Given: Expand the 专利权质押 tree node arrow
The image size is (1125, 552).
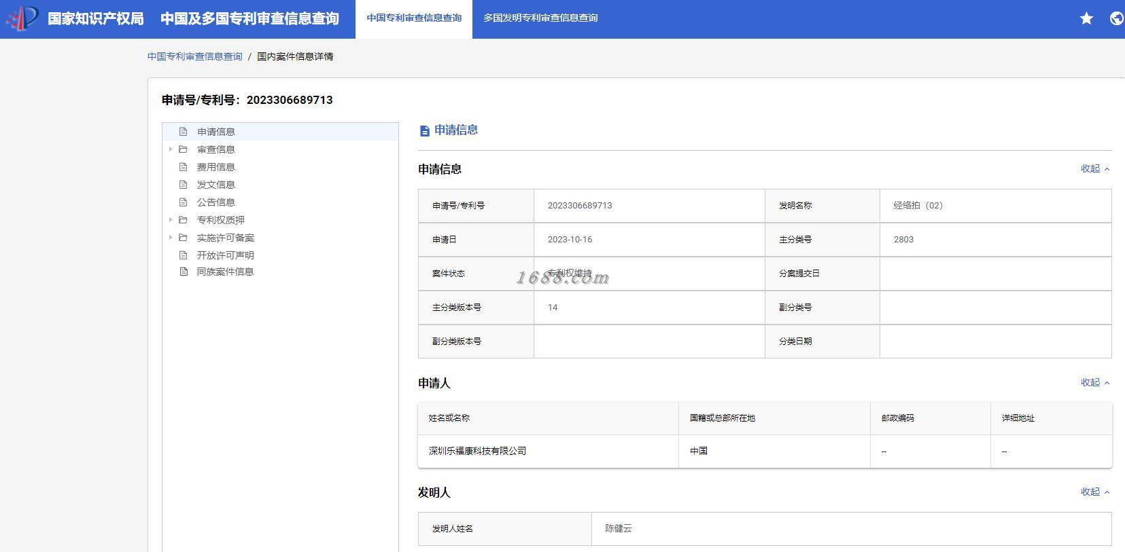Looking at the screenshot, I should 171,220.
